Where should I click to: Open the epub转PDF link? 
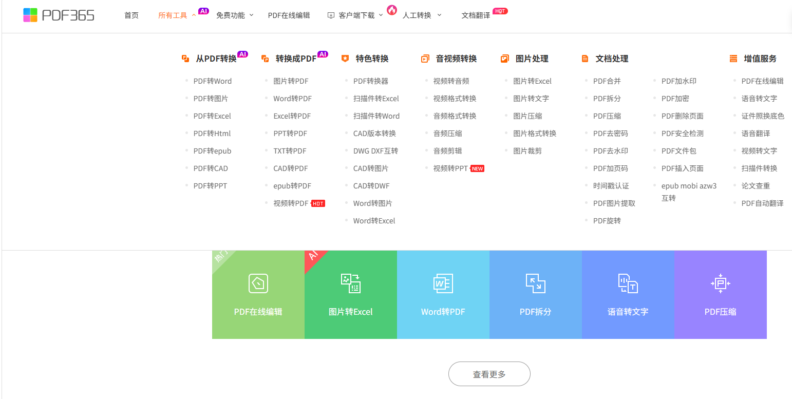tap(292, 186)
